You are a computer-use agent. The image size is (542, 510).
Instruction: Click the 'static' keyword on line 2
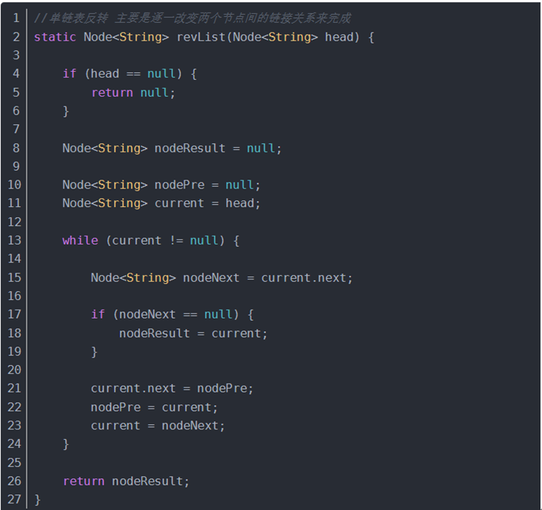click(55, 37)
